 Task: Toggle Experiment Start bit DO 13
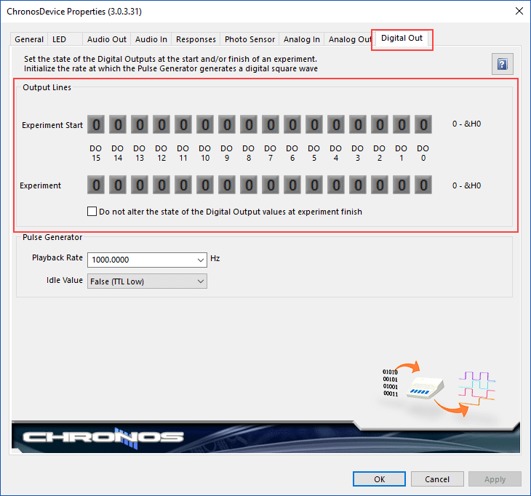[140, 124]
